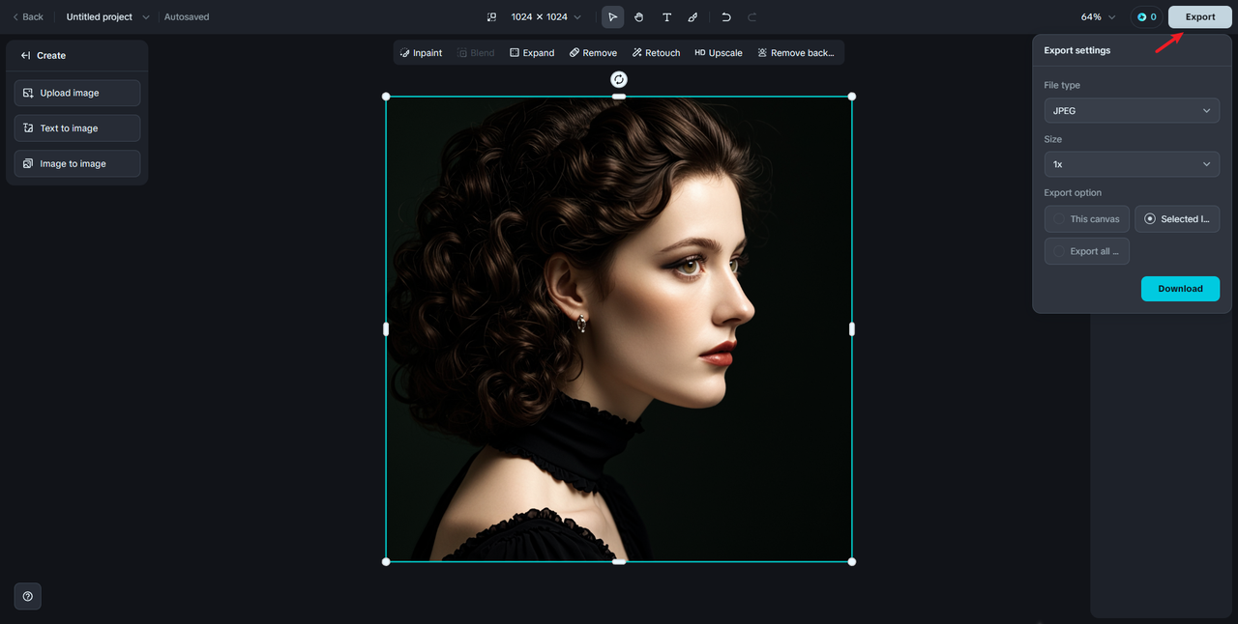
Task: Click the right-edge middle handle of the image
Action: (x=852, y=329)
